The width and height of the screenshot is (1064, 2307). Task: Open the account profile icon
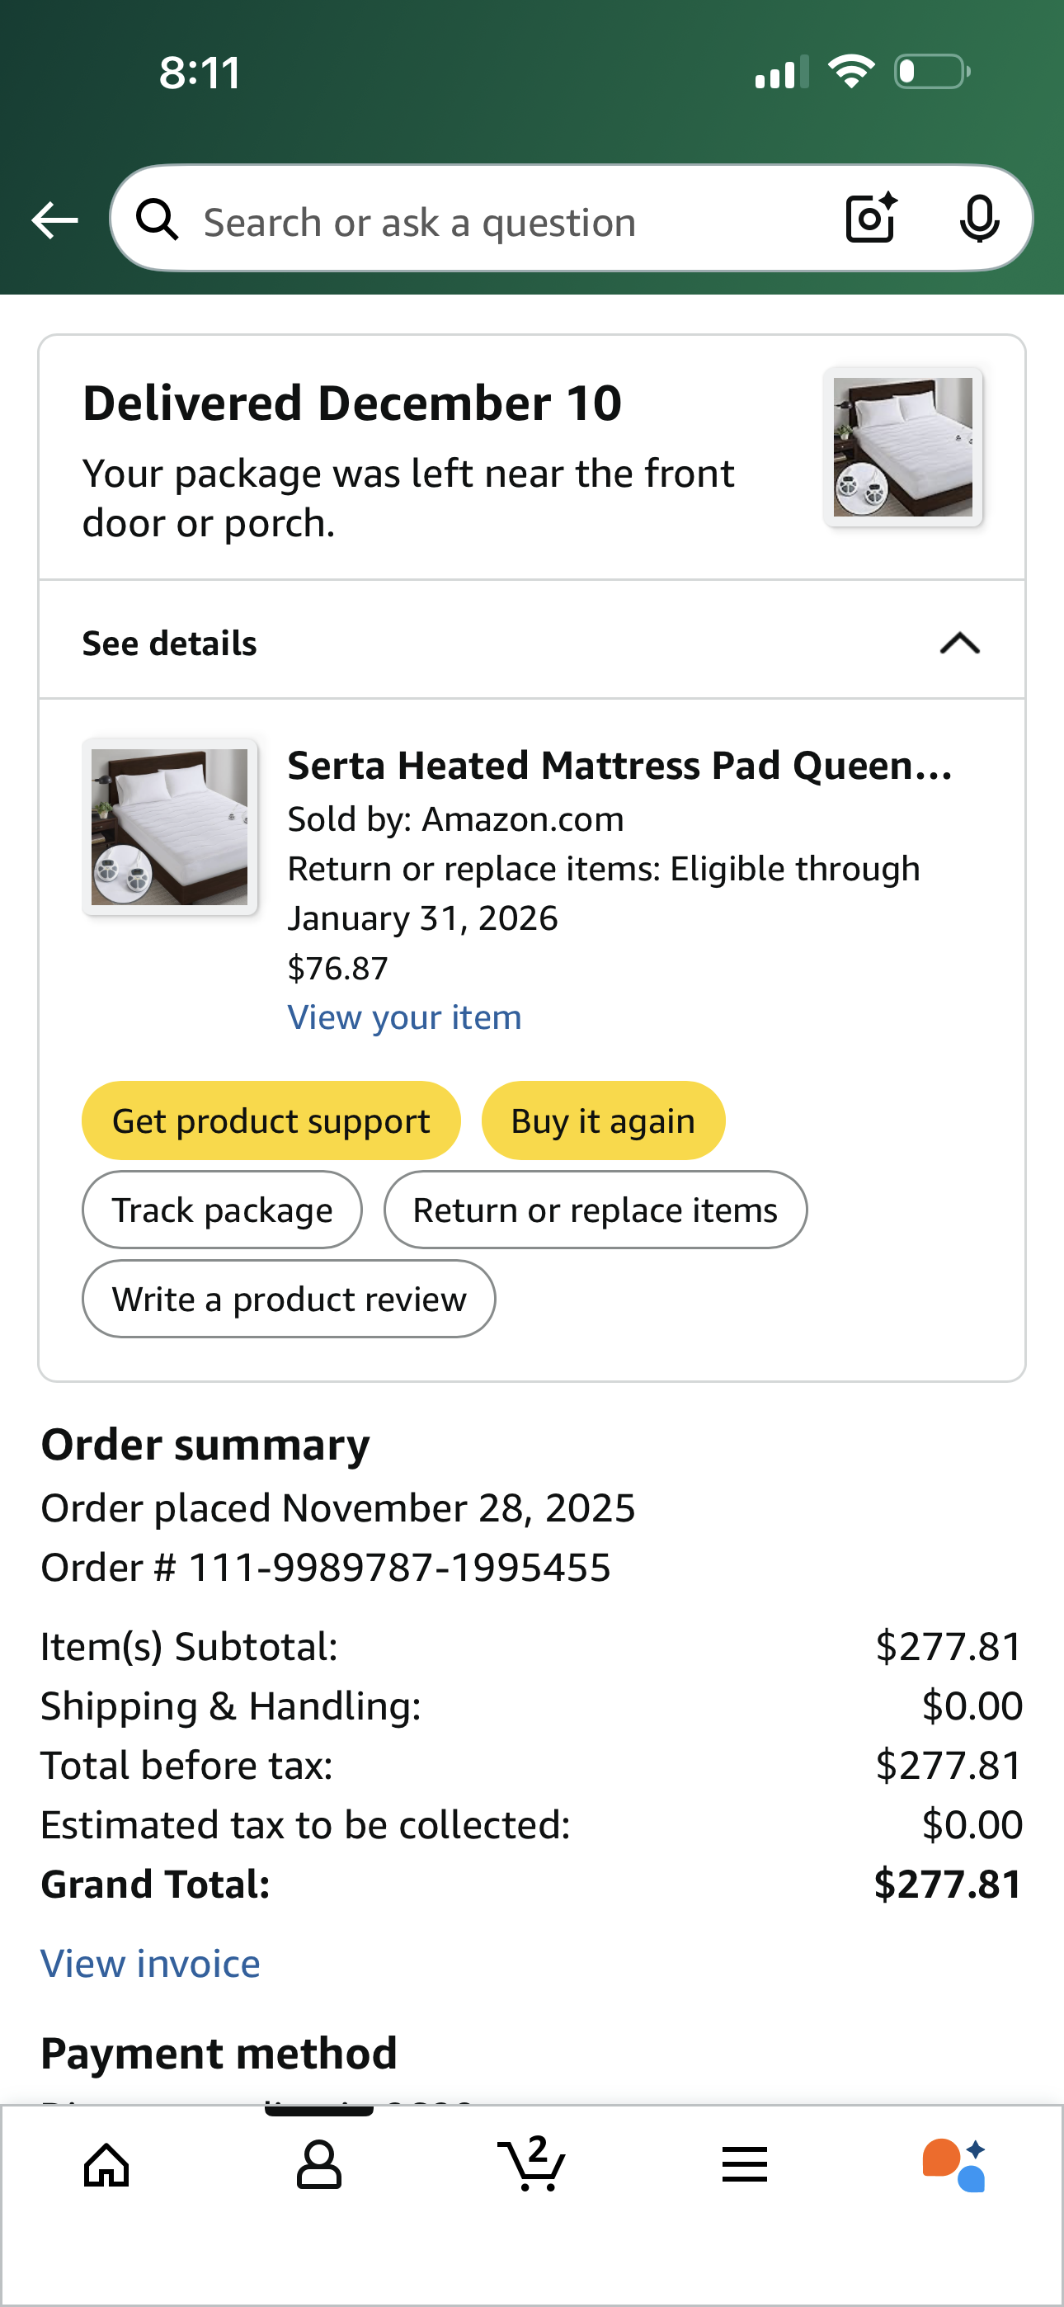coord(319,2166)
